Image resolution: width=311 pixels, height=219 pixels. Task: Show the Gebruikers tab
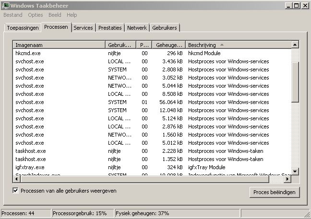pyautogui.click(x=165, y=28)
